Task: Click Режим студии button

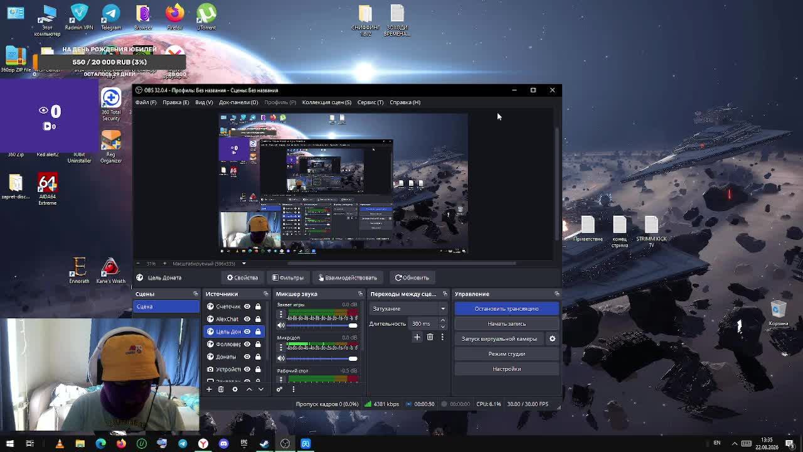Action: 506,354
